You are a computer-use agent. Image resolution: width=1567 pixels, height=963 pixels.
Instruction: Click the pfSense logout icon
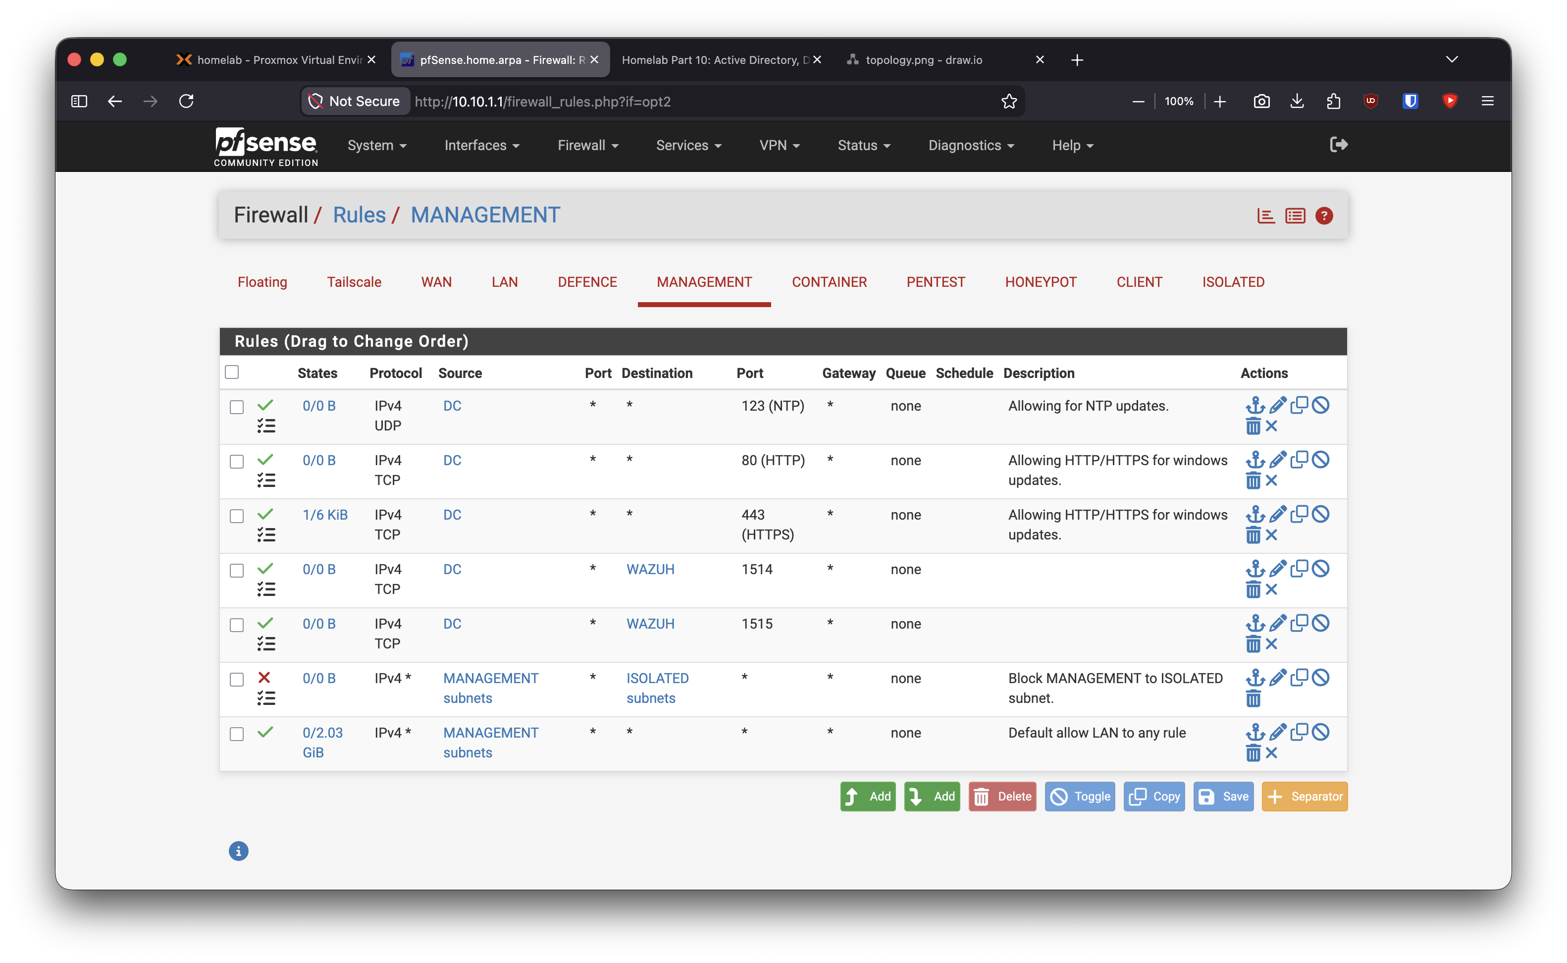[1338, 145]
